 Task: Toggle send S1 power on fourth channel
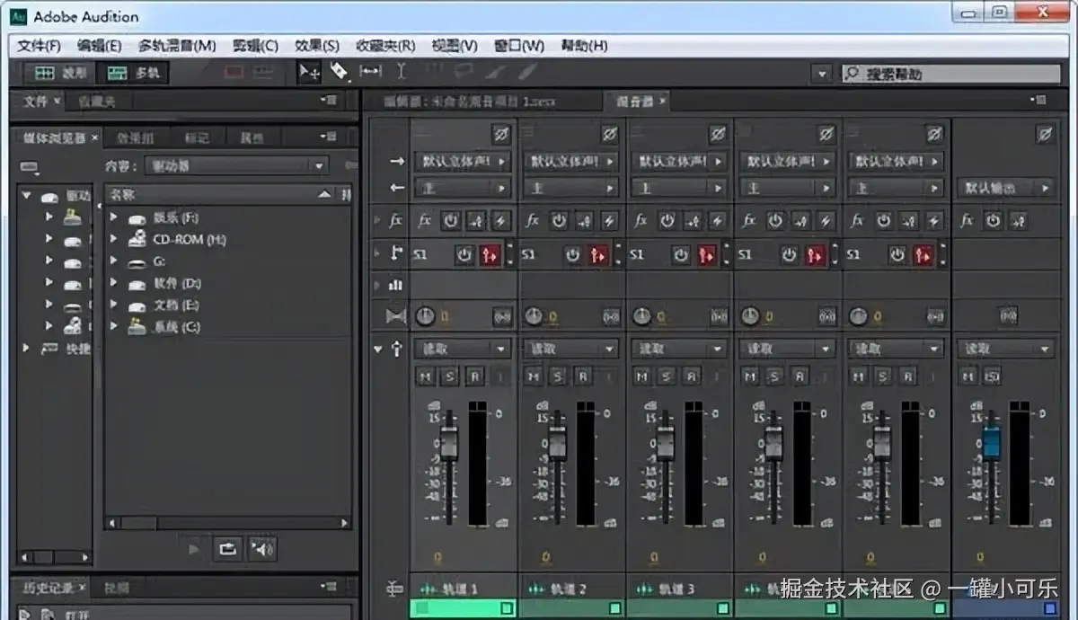pyautogui.click(x=789, y=254)
